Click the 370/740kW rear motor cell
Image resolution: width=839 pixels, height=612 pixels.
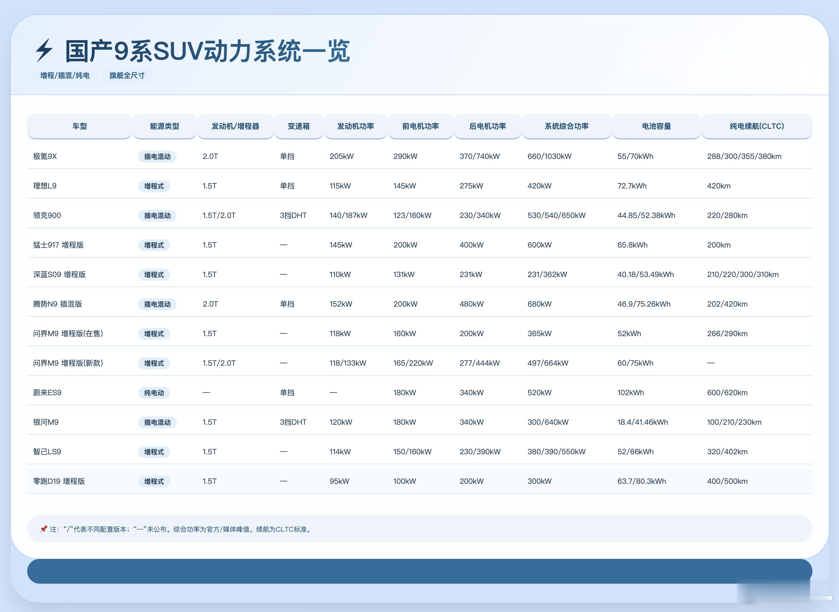point(479,156)
